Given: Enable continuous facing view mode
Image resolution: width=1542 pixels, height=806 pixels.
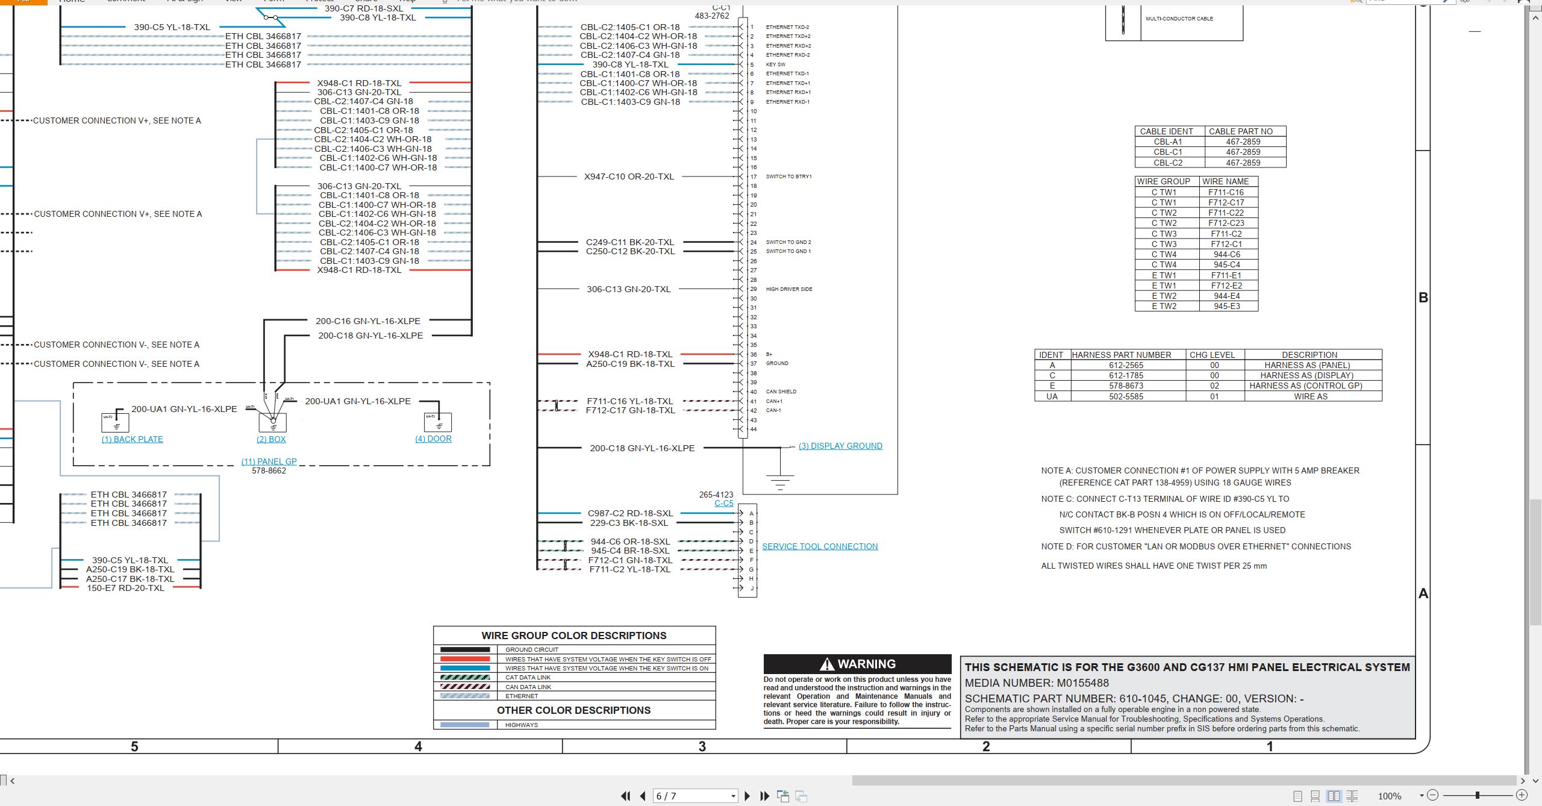Looking at the screenshot, I should 1352,796.
